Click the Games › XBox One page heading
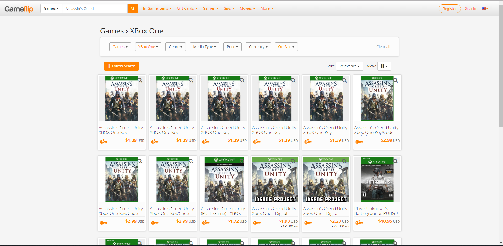This screenshot has width=503, height=246. pos(132,31)
